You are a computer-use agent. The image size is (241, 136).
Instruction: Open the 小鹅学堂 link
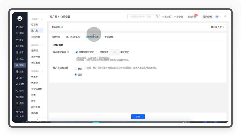[x=178, y=17]
